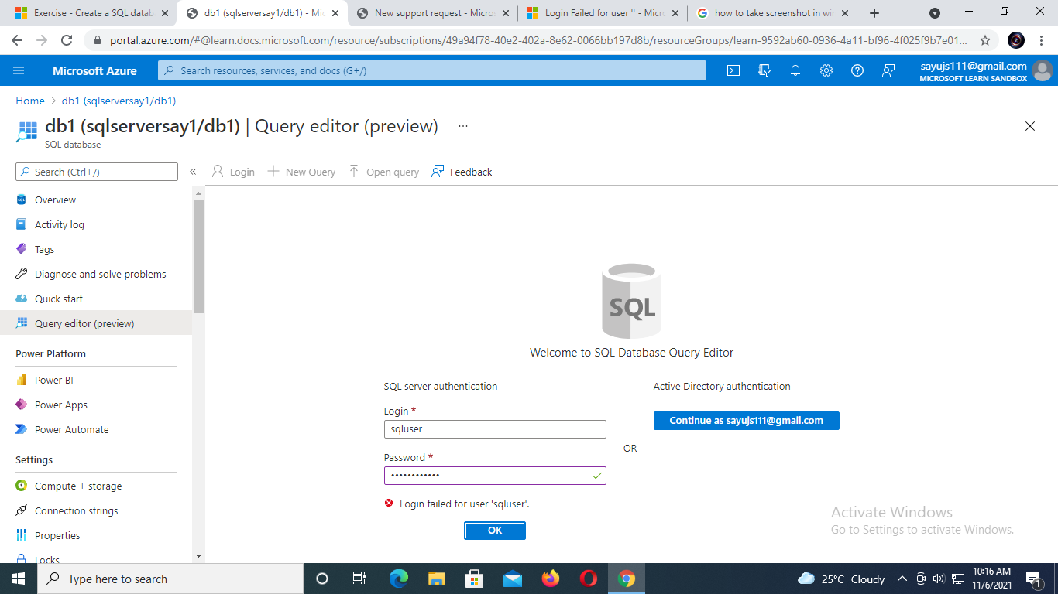Switch to the Login Failed for user tab

pyautogui.click(x=603, y=13)
